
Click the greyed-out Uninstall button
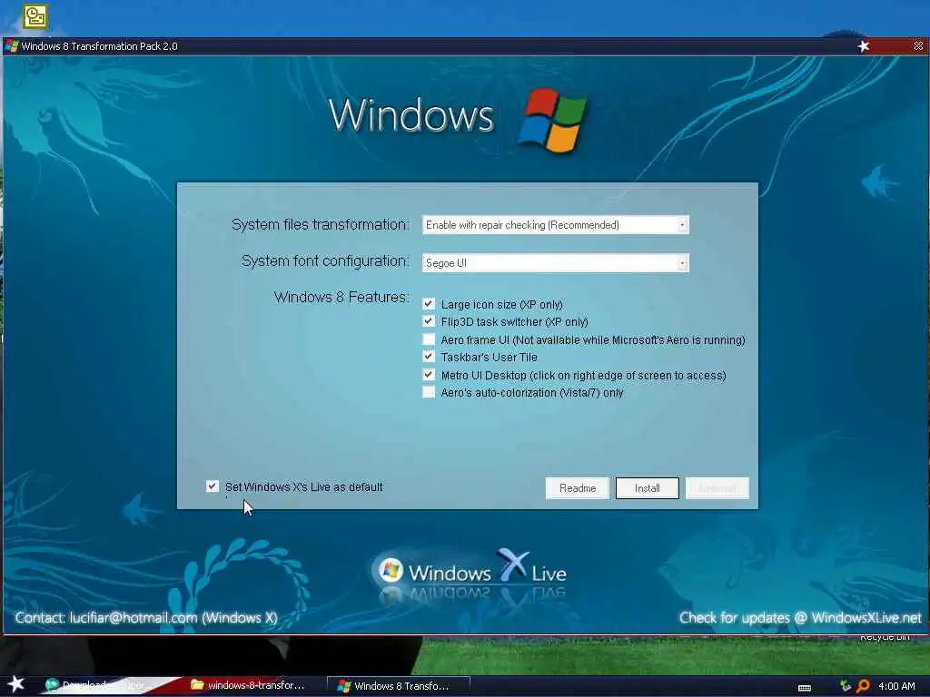(x=717, y=487)
